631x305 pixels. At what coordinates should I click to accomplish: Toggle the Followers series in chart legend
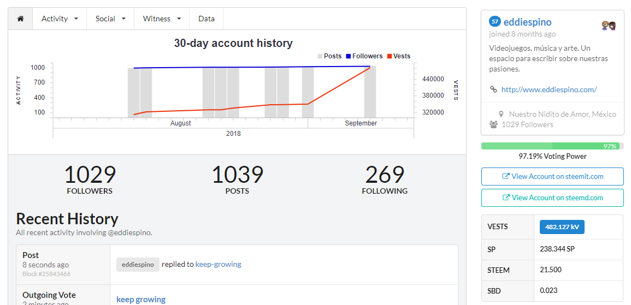click(364, 56)
